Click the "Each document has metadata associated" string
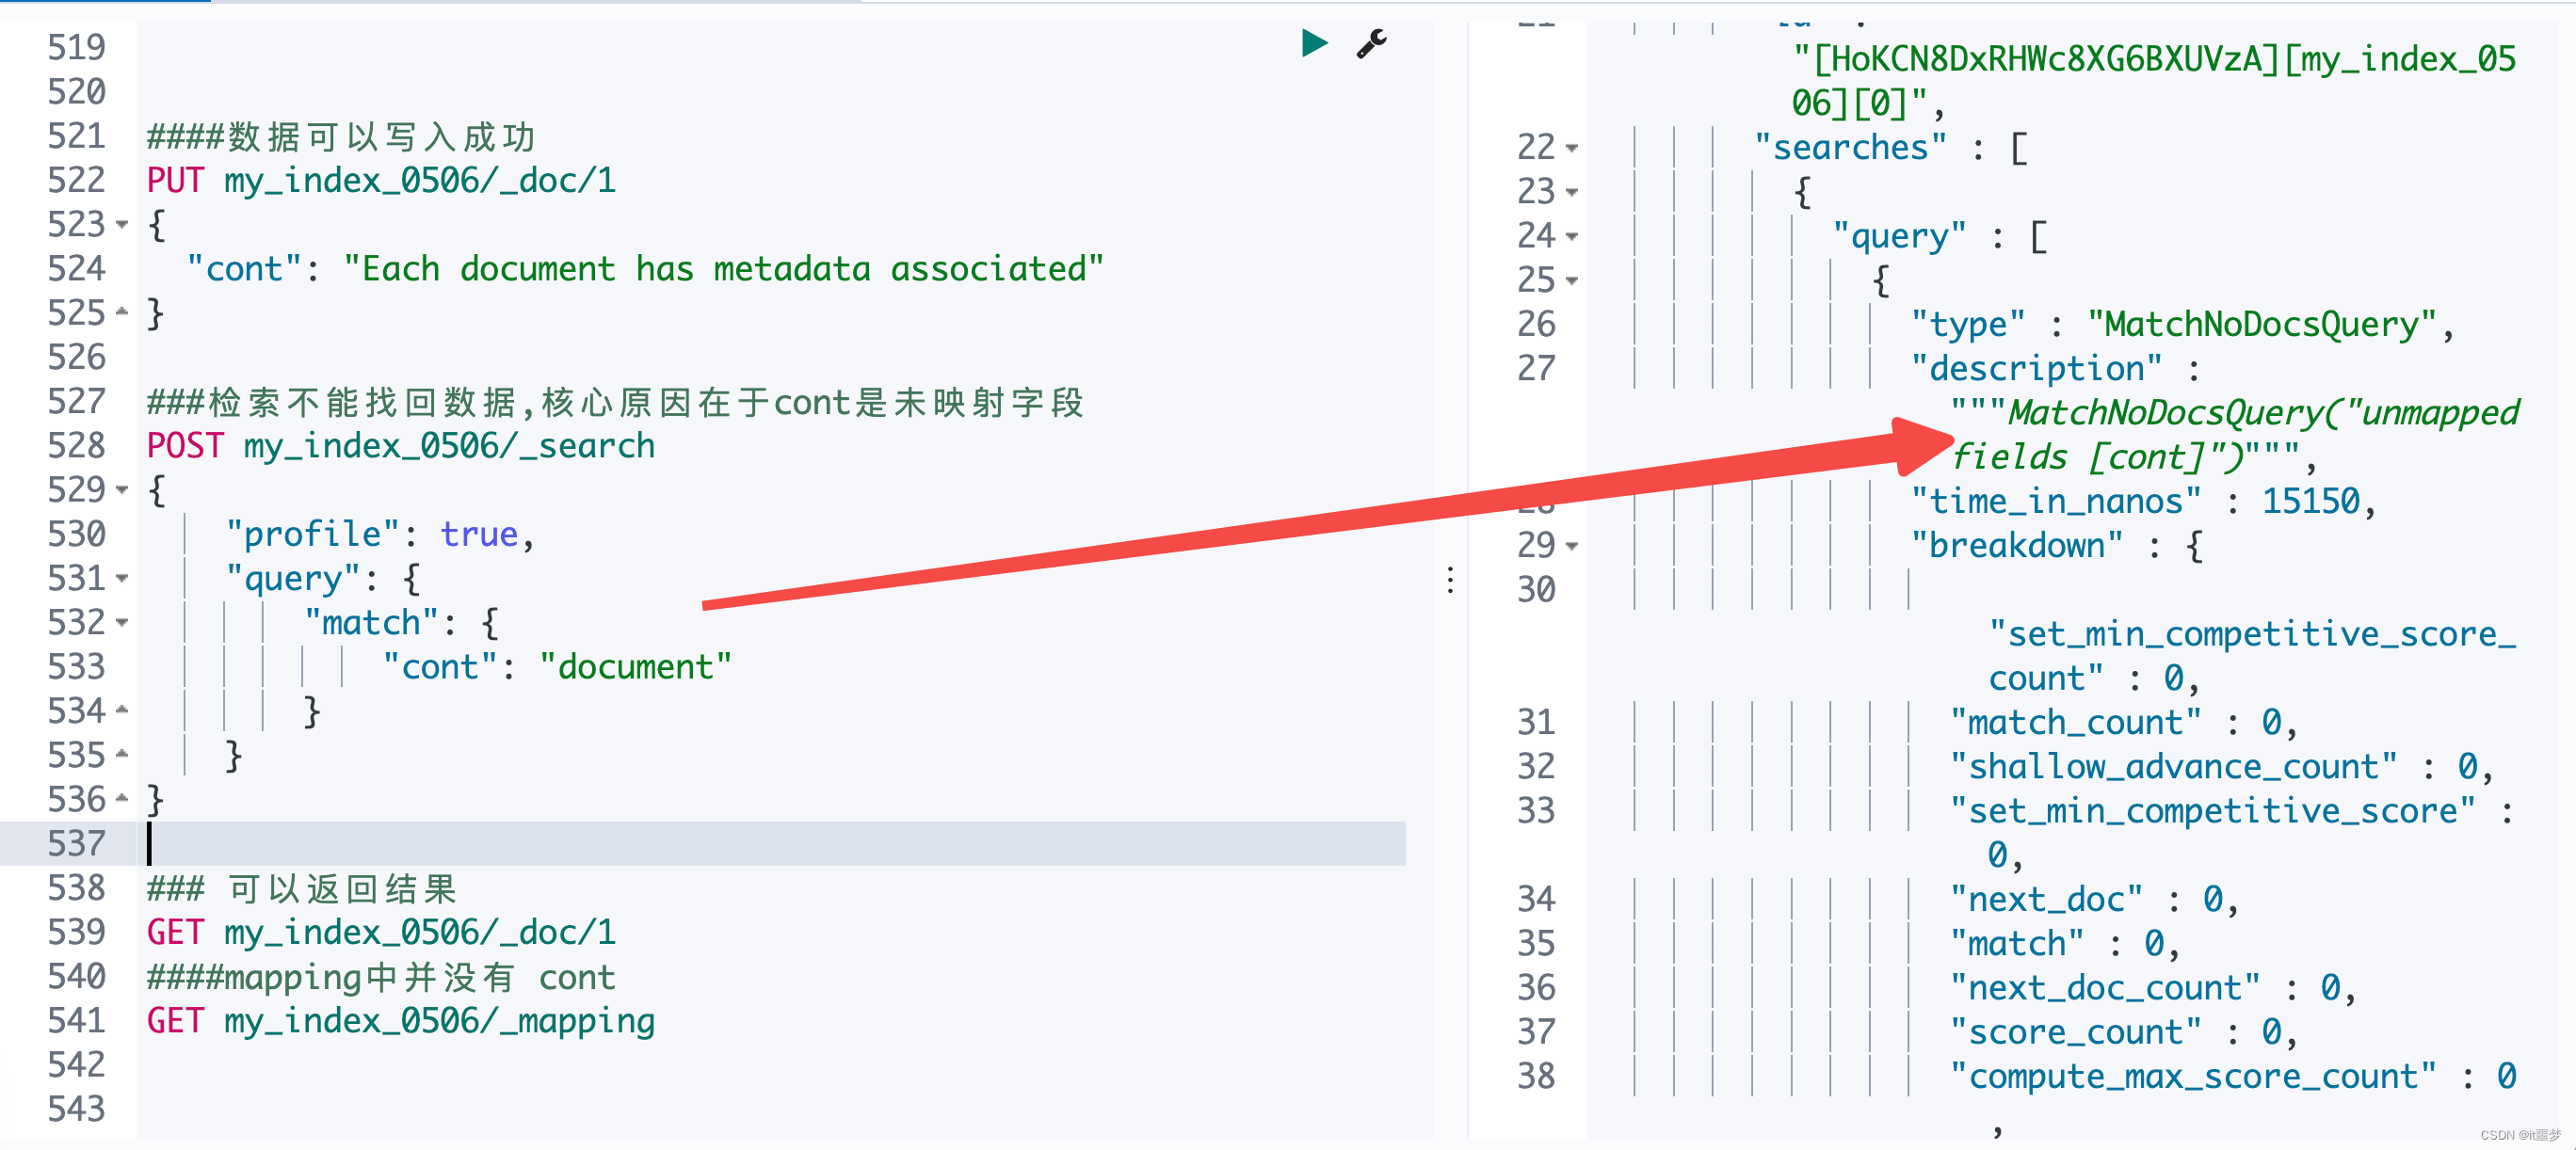This screenshot has height=1150, width=2576. 724,269
